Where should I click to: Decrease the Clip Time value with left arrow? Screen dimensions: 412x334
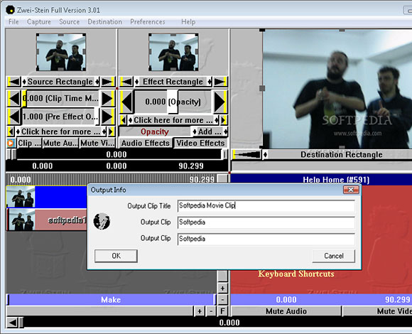[13, 99]
